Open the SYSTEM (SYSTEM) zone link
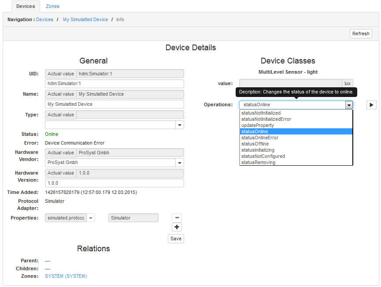Screen dimensions: 381x287 point(66,276)
